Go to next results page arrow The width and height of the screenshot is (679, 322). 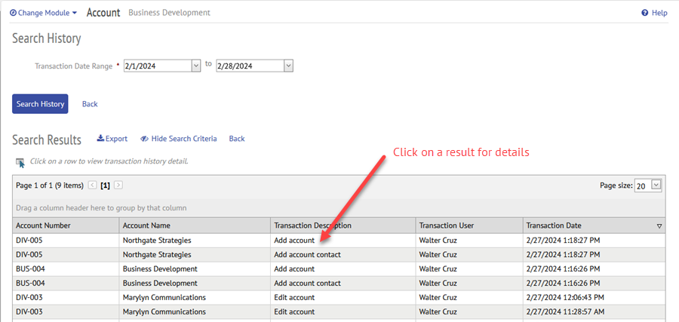pyautogui.click(x=118, y=186)
